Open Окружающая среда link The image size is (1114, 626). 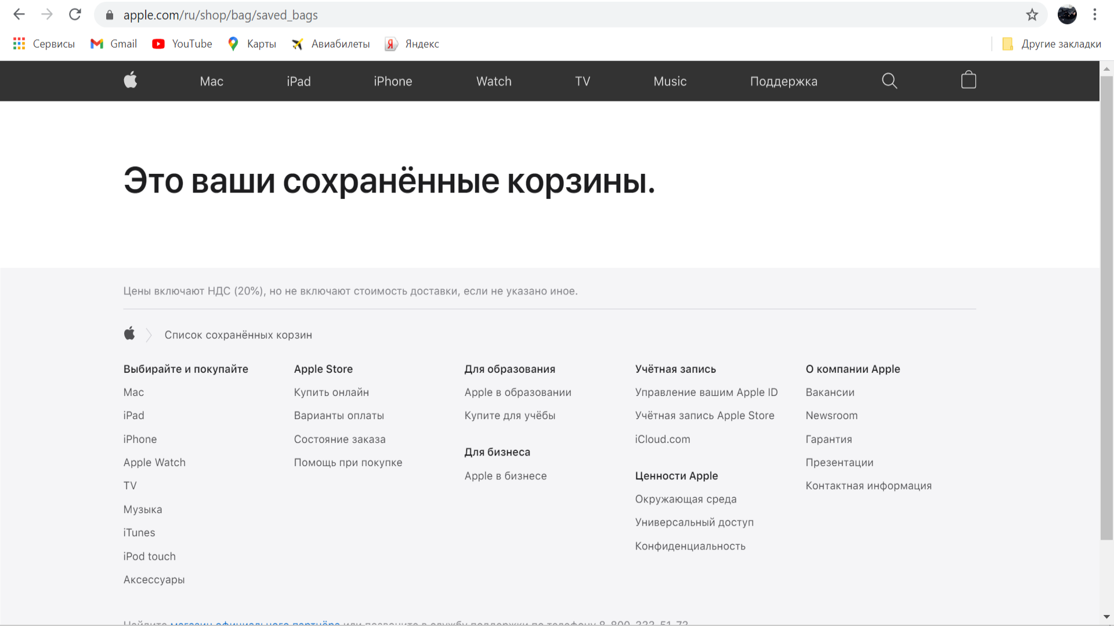pyautogui.click(x=686, y=499)
